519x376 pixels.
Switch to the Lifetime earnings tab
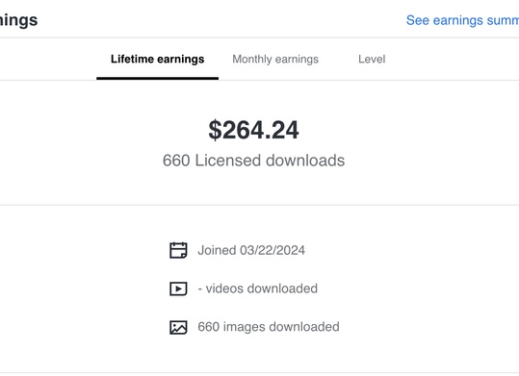[x=158, y=60]
